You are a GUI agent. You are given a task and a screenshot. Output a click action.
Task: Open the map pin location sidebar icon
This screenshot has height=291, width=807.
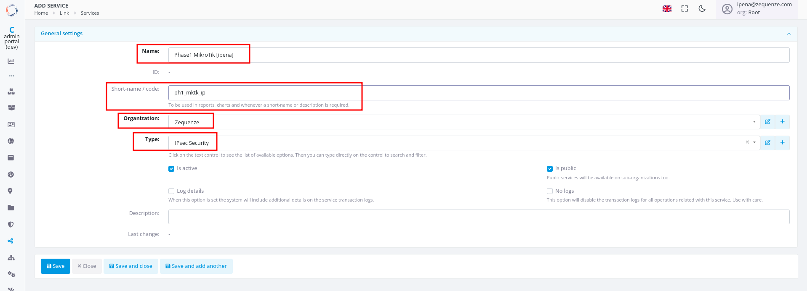[x=11, y=191]
